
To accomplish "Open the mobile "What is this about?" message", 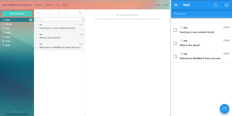I will (202, 43).
